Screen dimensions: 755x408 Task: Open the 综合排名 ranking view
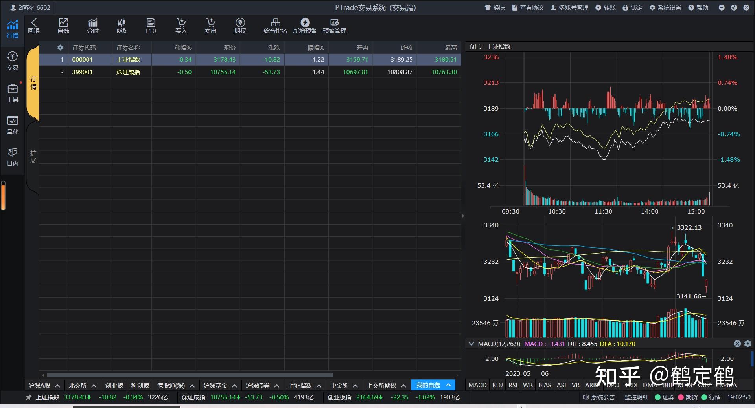click(x=276, y=26)
